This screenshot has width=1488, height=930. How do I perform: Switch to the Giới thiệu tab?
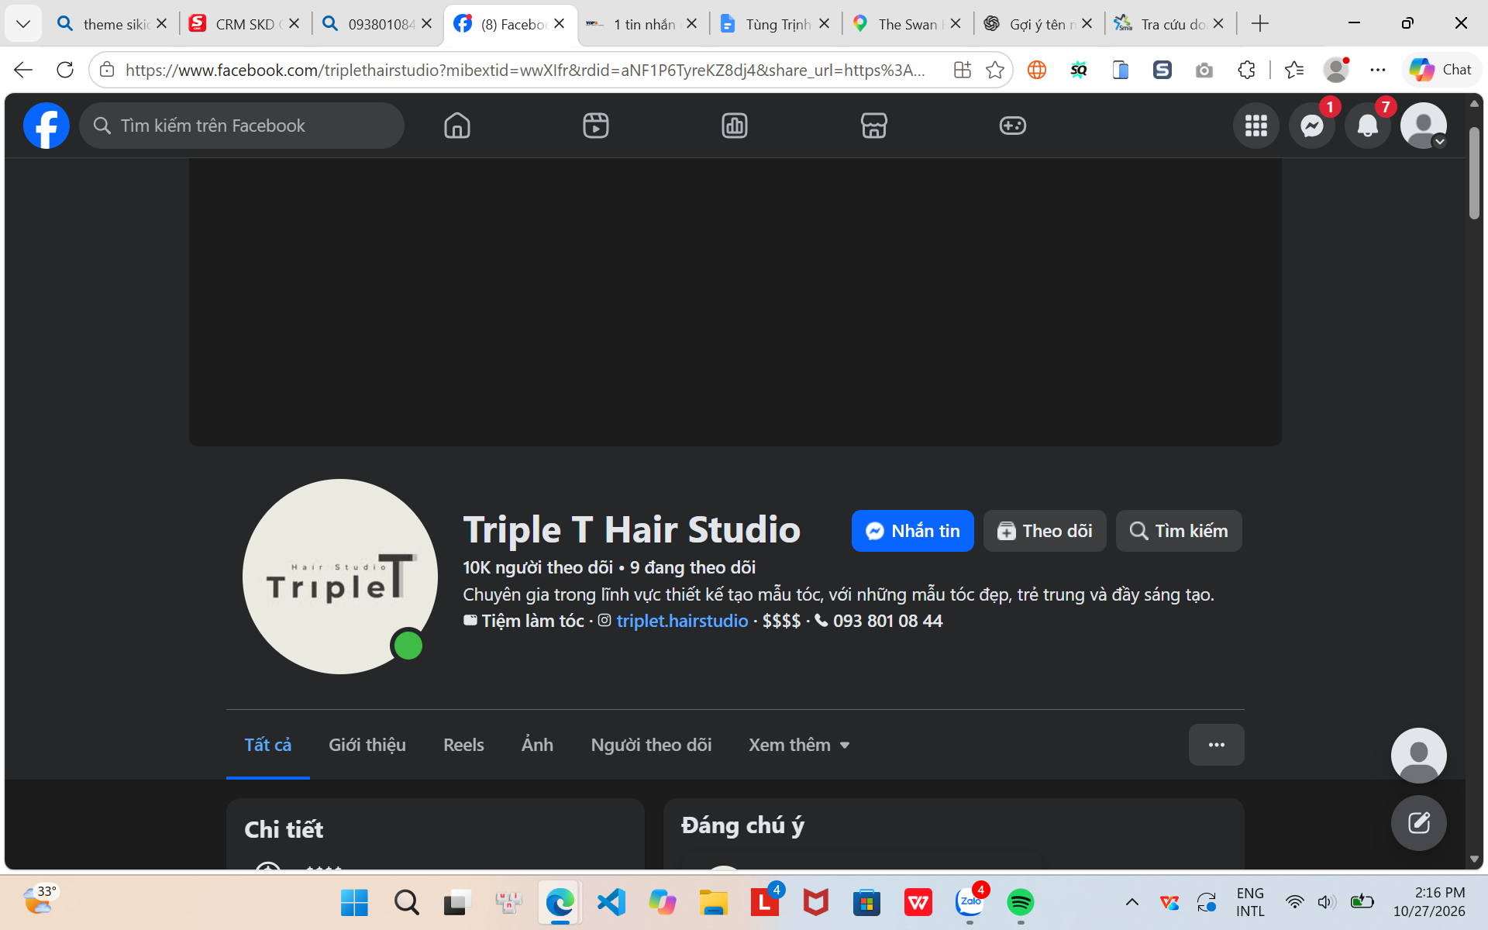point(367,745)
